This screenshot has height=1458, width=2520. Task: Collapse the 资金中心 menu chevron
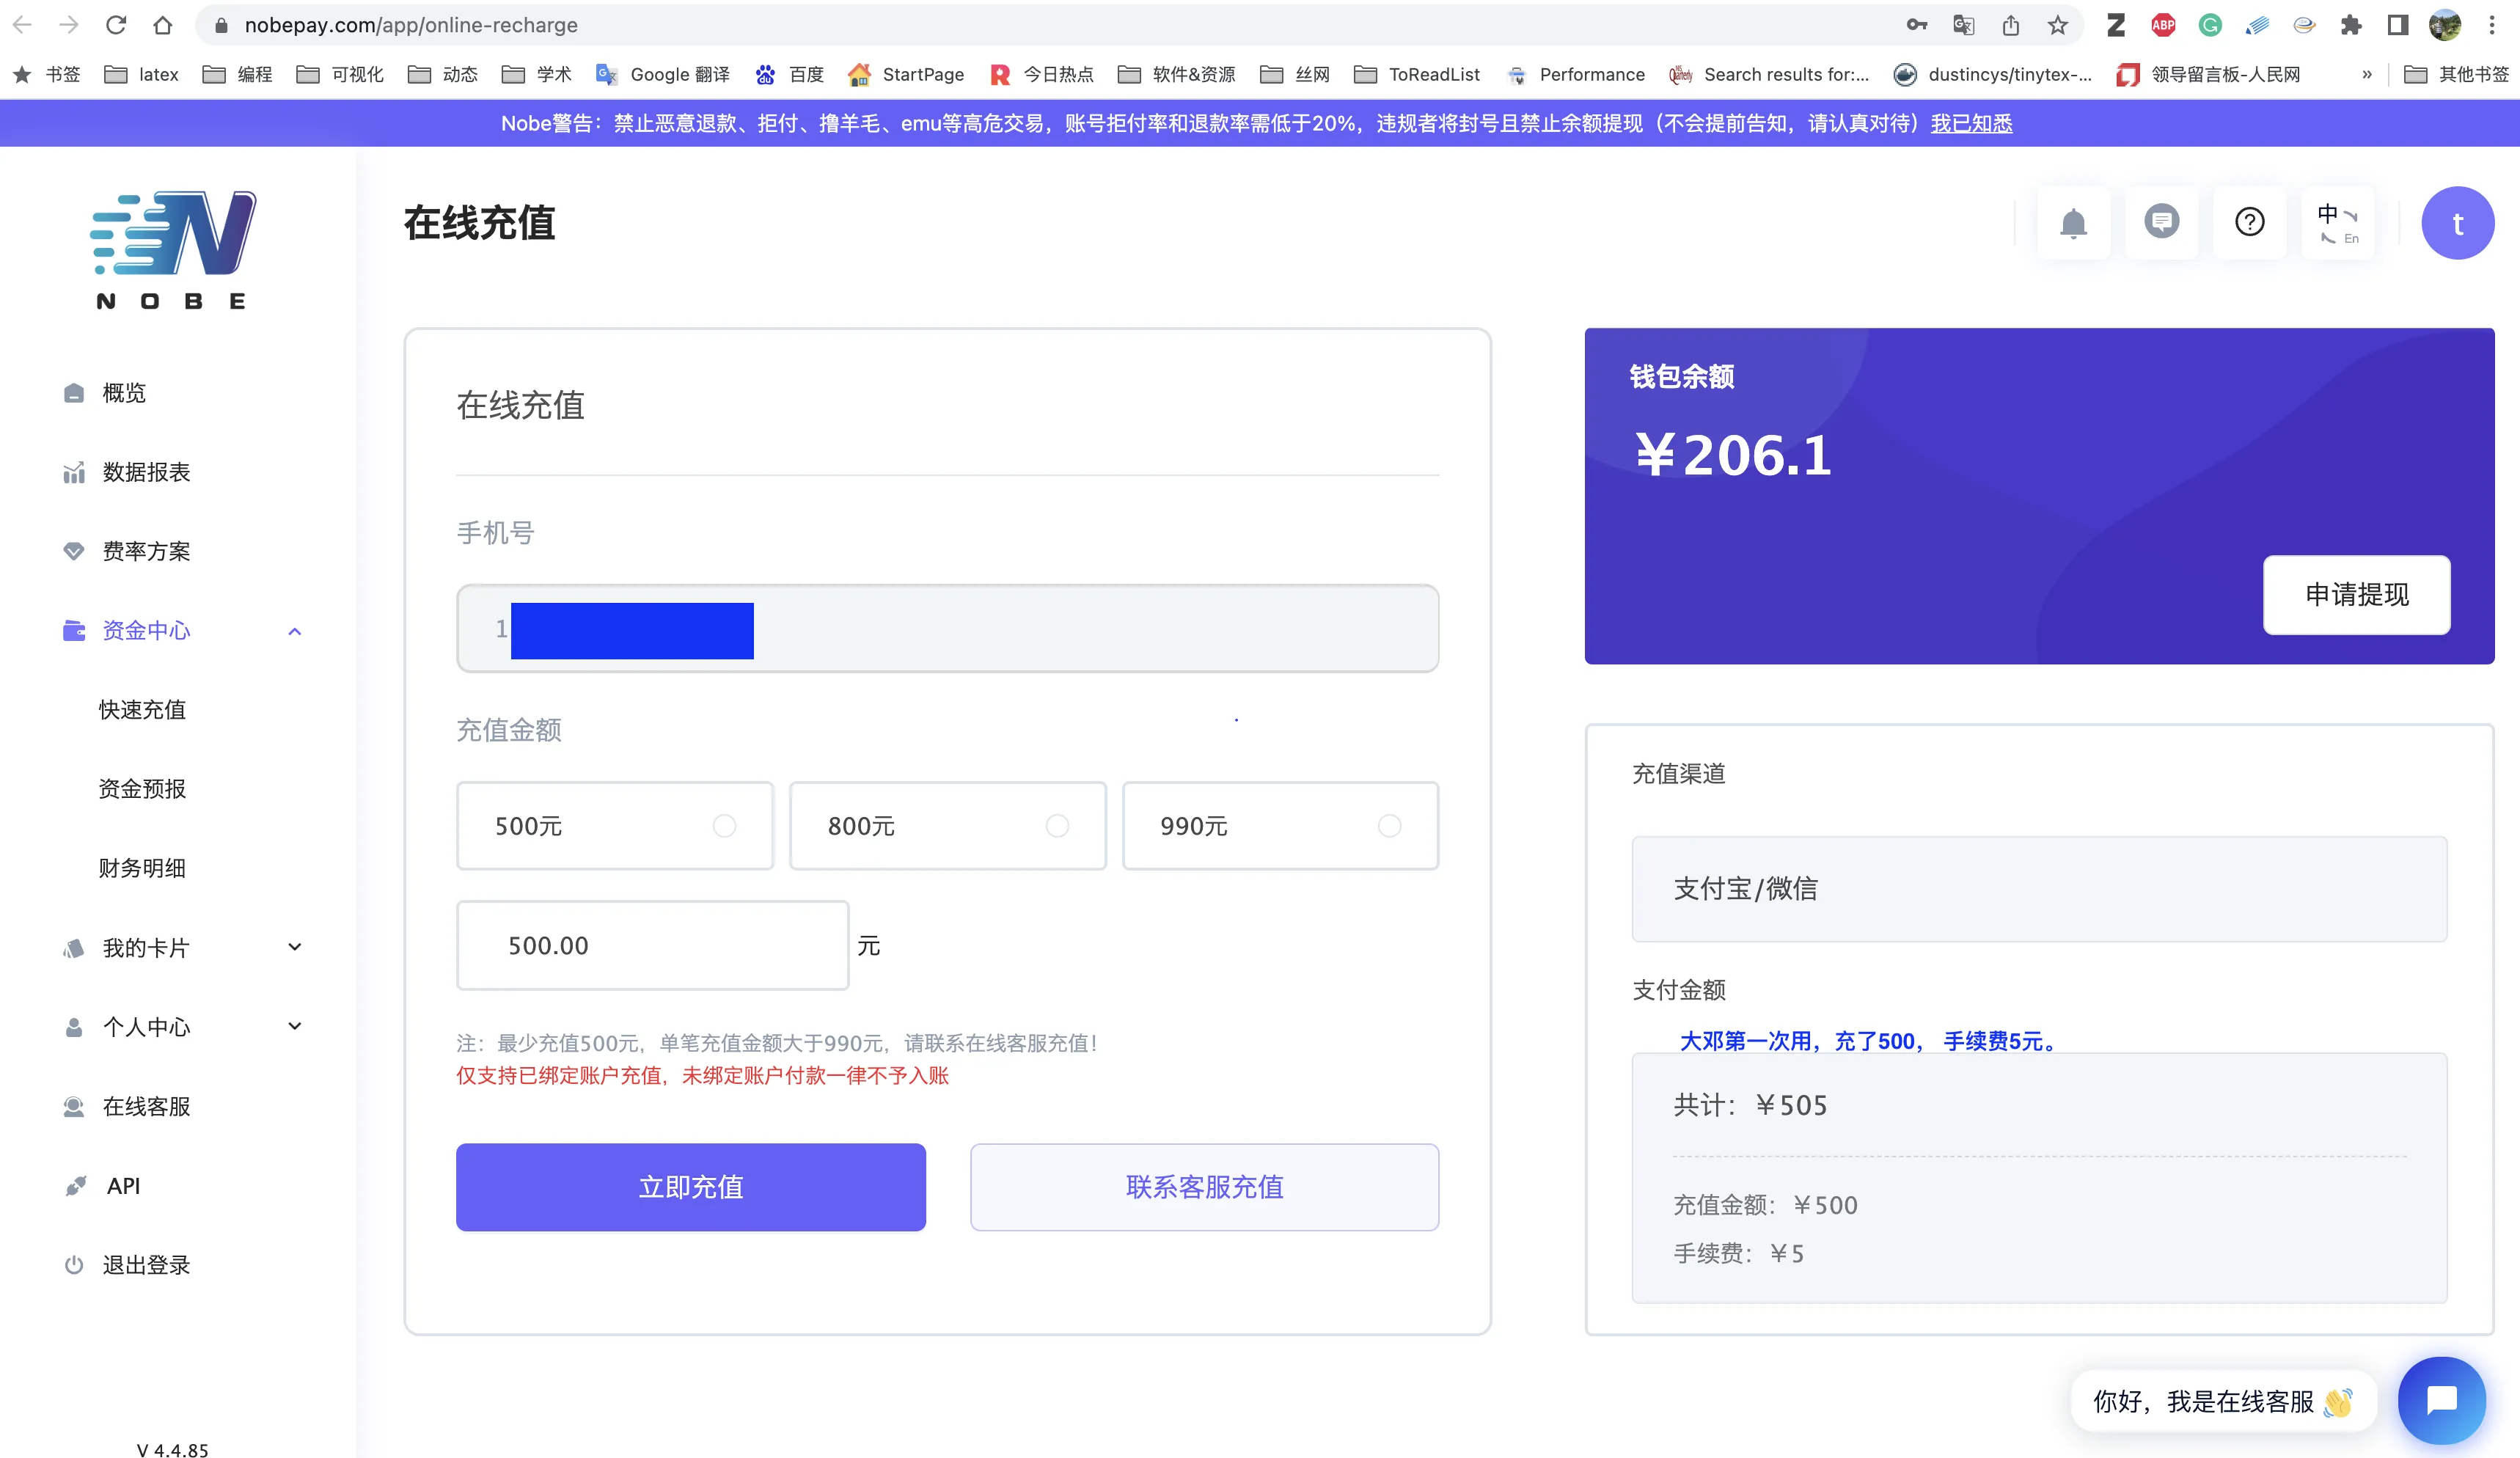294,631
